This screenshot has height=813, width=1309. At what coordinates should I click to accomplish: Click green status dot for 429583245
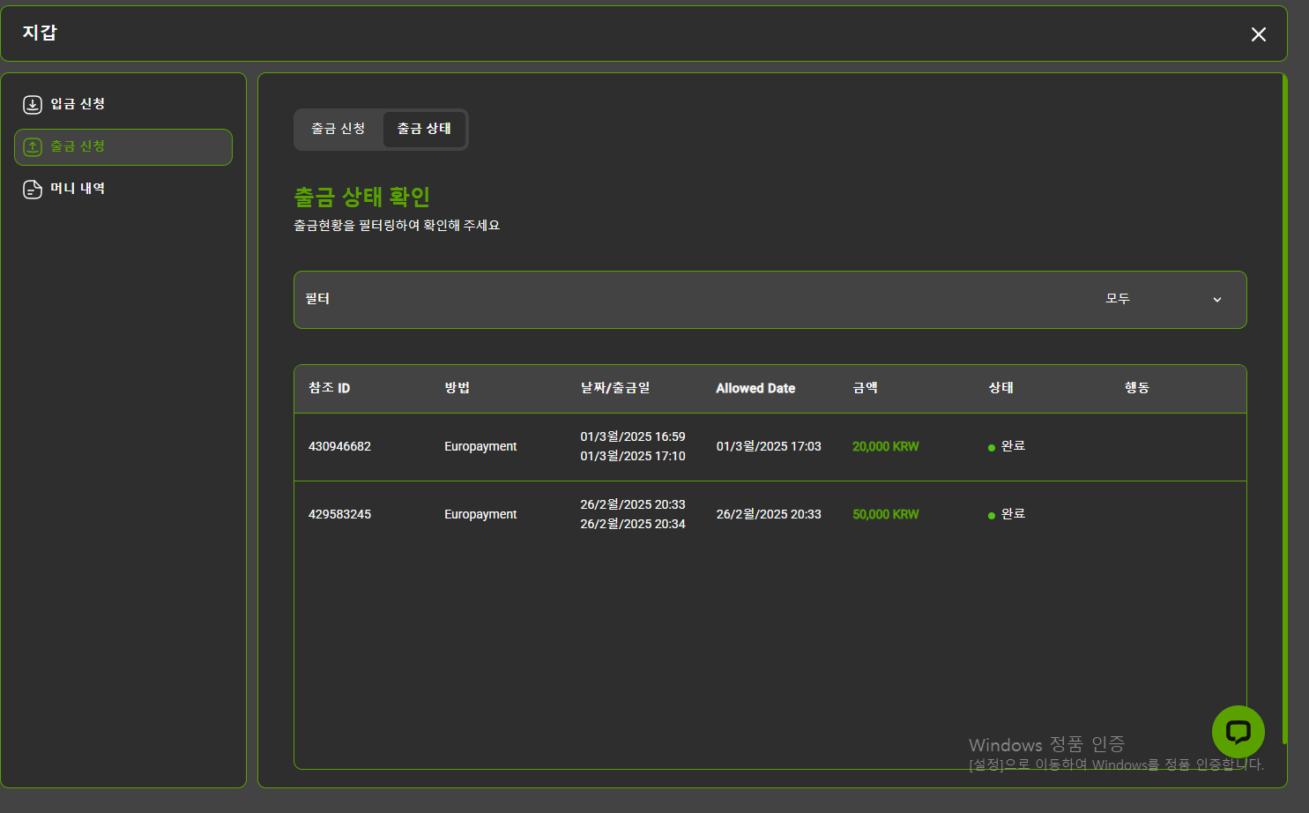pyautogui.click(x=992, y=516)
